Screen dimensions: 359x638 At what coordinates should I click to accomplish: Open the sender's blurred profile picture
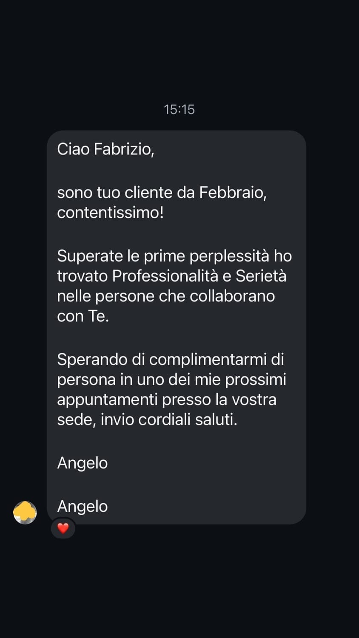point(25,513)
